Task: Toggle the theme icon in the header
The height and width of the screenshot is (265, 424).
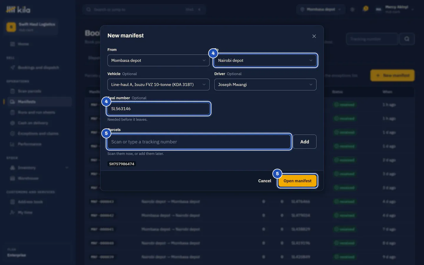Action: coord(352,9)
